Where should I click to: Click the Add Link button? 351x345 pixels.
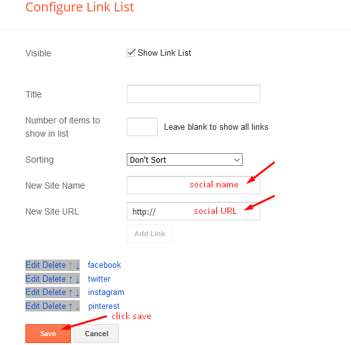tap(150, 234)
